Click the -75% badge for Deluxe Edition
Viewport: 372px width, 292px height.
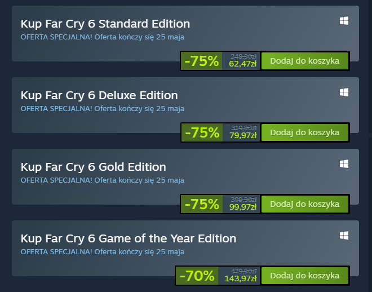202,132
